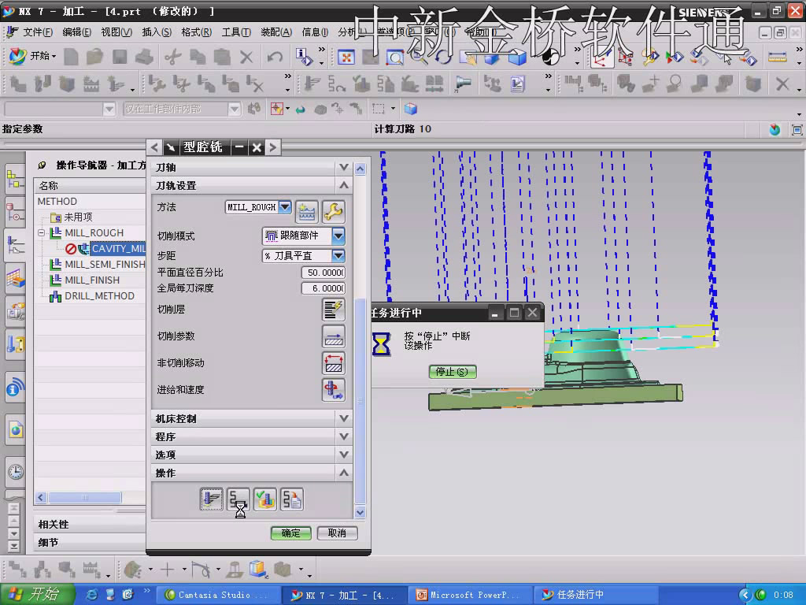Click the Generate tool path icon under 操作
Image resolution: width=806 pixels, height=605 pixels.
(211, 499)
